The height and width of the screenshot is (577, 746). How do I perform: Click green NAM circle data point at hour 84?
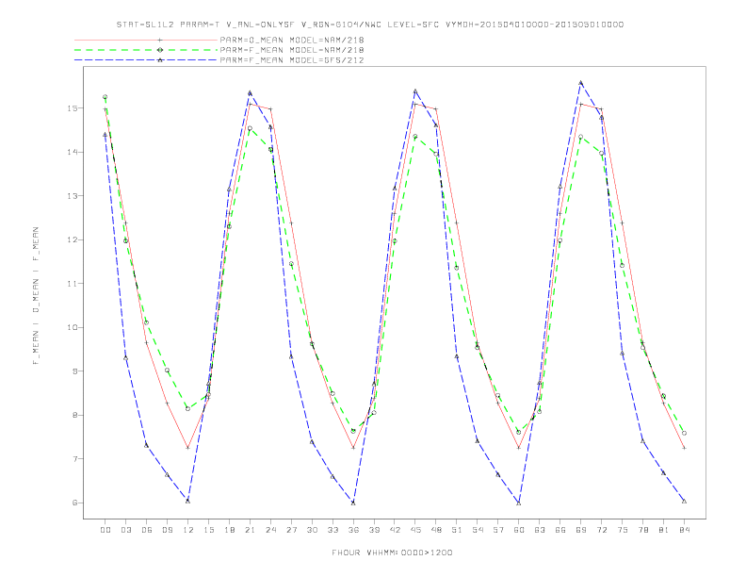click(684, 434)
